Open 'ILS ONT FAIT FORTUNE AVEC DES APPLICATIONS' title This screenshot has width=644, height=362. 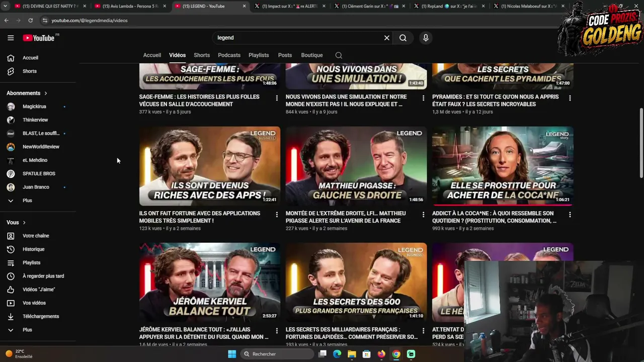[x=200, y=217]
